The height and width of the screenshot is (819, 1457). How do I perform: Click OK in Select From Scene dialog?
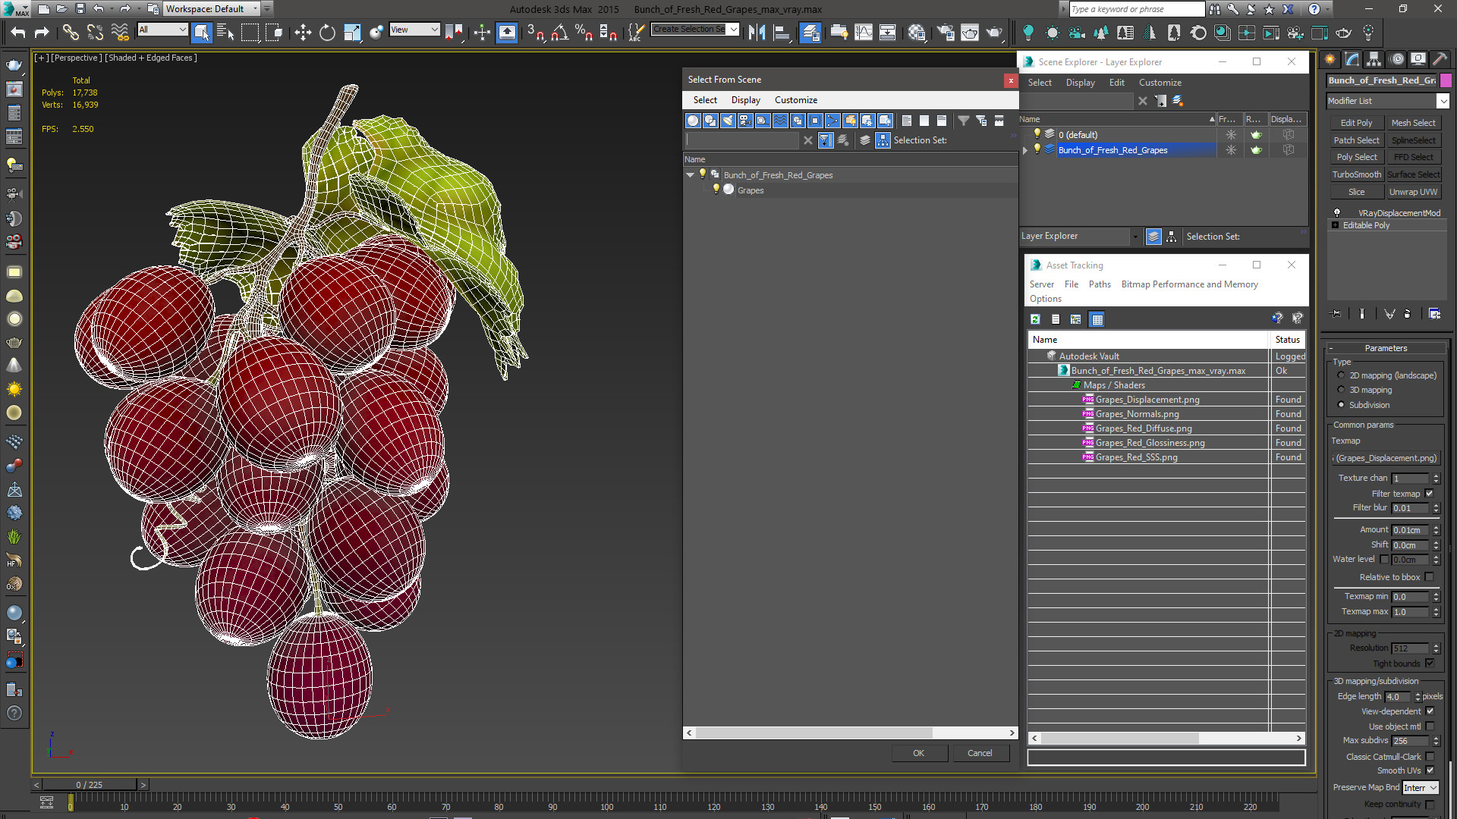coord(918,753)
